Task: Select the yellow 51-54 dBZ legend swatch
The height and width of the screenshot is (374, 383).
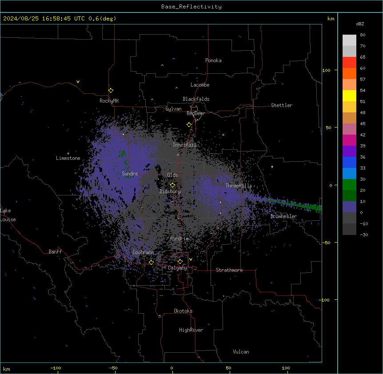Action: point(349,96)
